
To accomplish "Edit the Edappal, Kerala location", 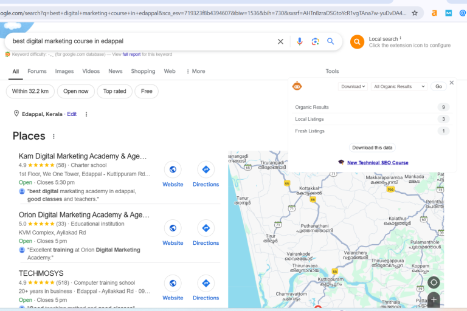I will (72, 114).
